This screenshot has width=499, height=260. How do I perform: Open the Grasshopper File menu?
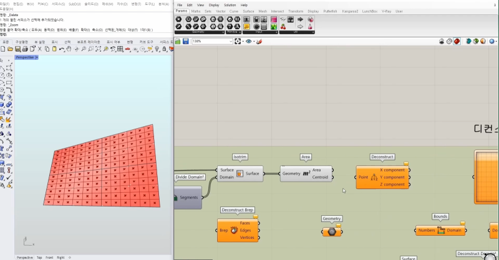(x=180, y=5)
